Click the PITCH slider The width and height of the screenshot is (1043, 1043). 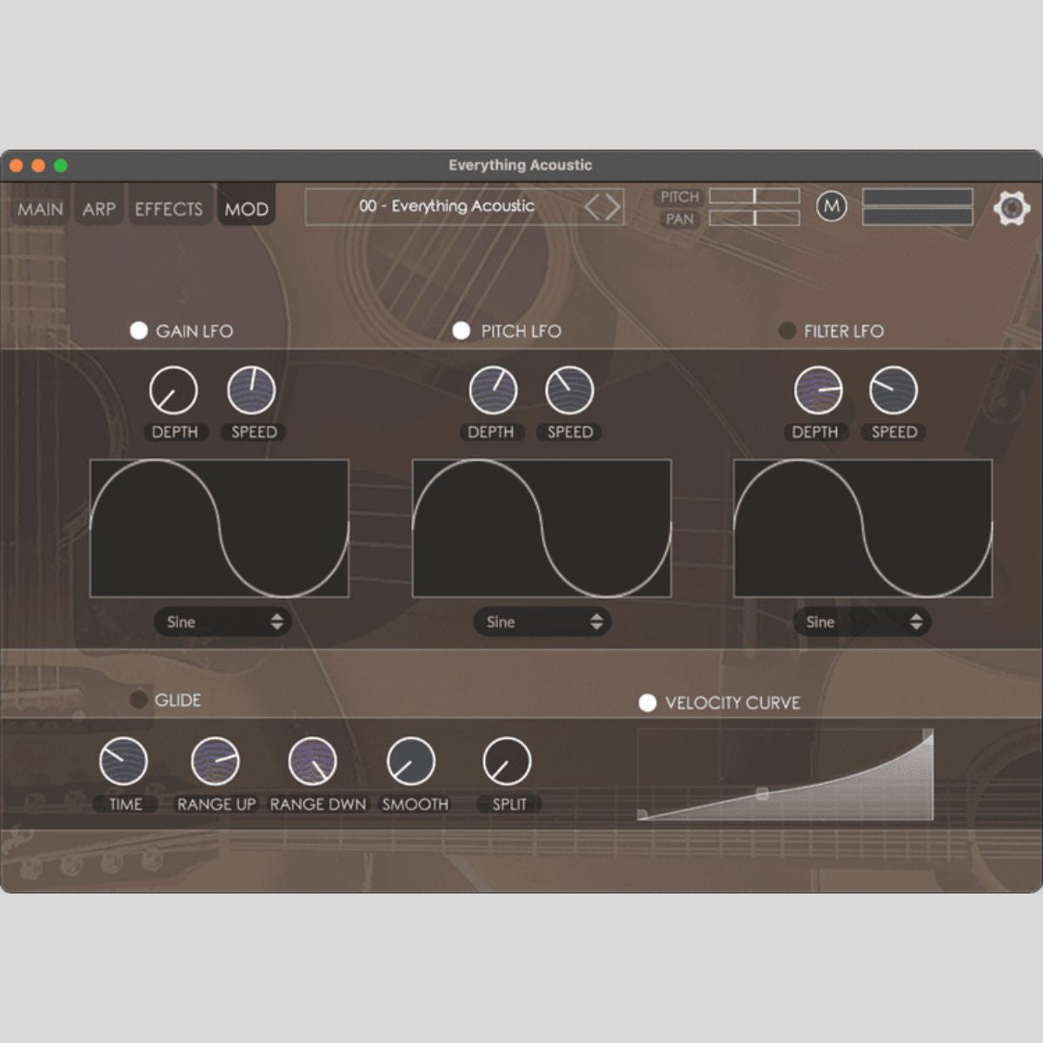tap(754, 196)
